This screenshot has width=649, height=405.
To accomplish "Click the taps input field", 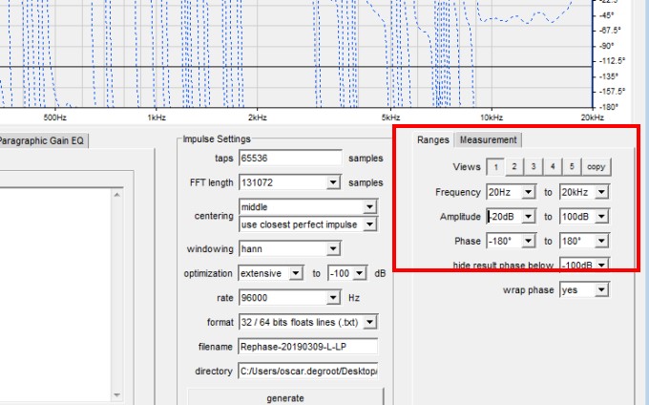I will click(290, 159).
